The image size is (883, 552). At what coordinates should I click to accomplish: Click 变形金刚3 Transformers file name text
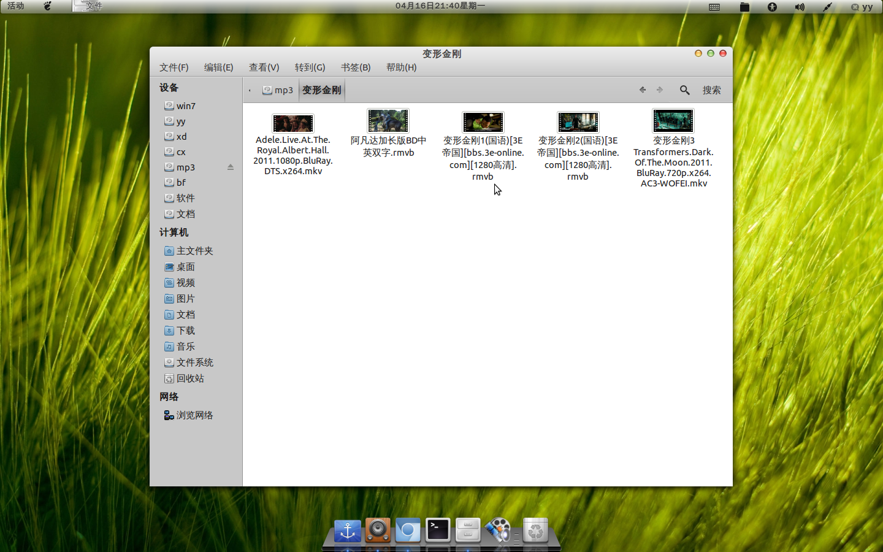click(673, 162)
